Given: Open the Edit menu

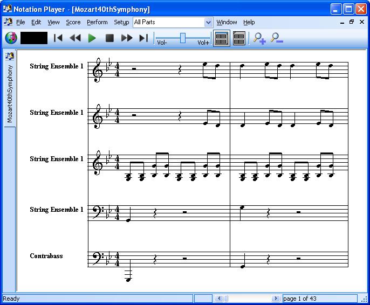Looking at the screenshot, I should (36, 22).
